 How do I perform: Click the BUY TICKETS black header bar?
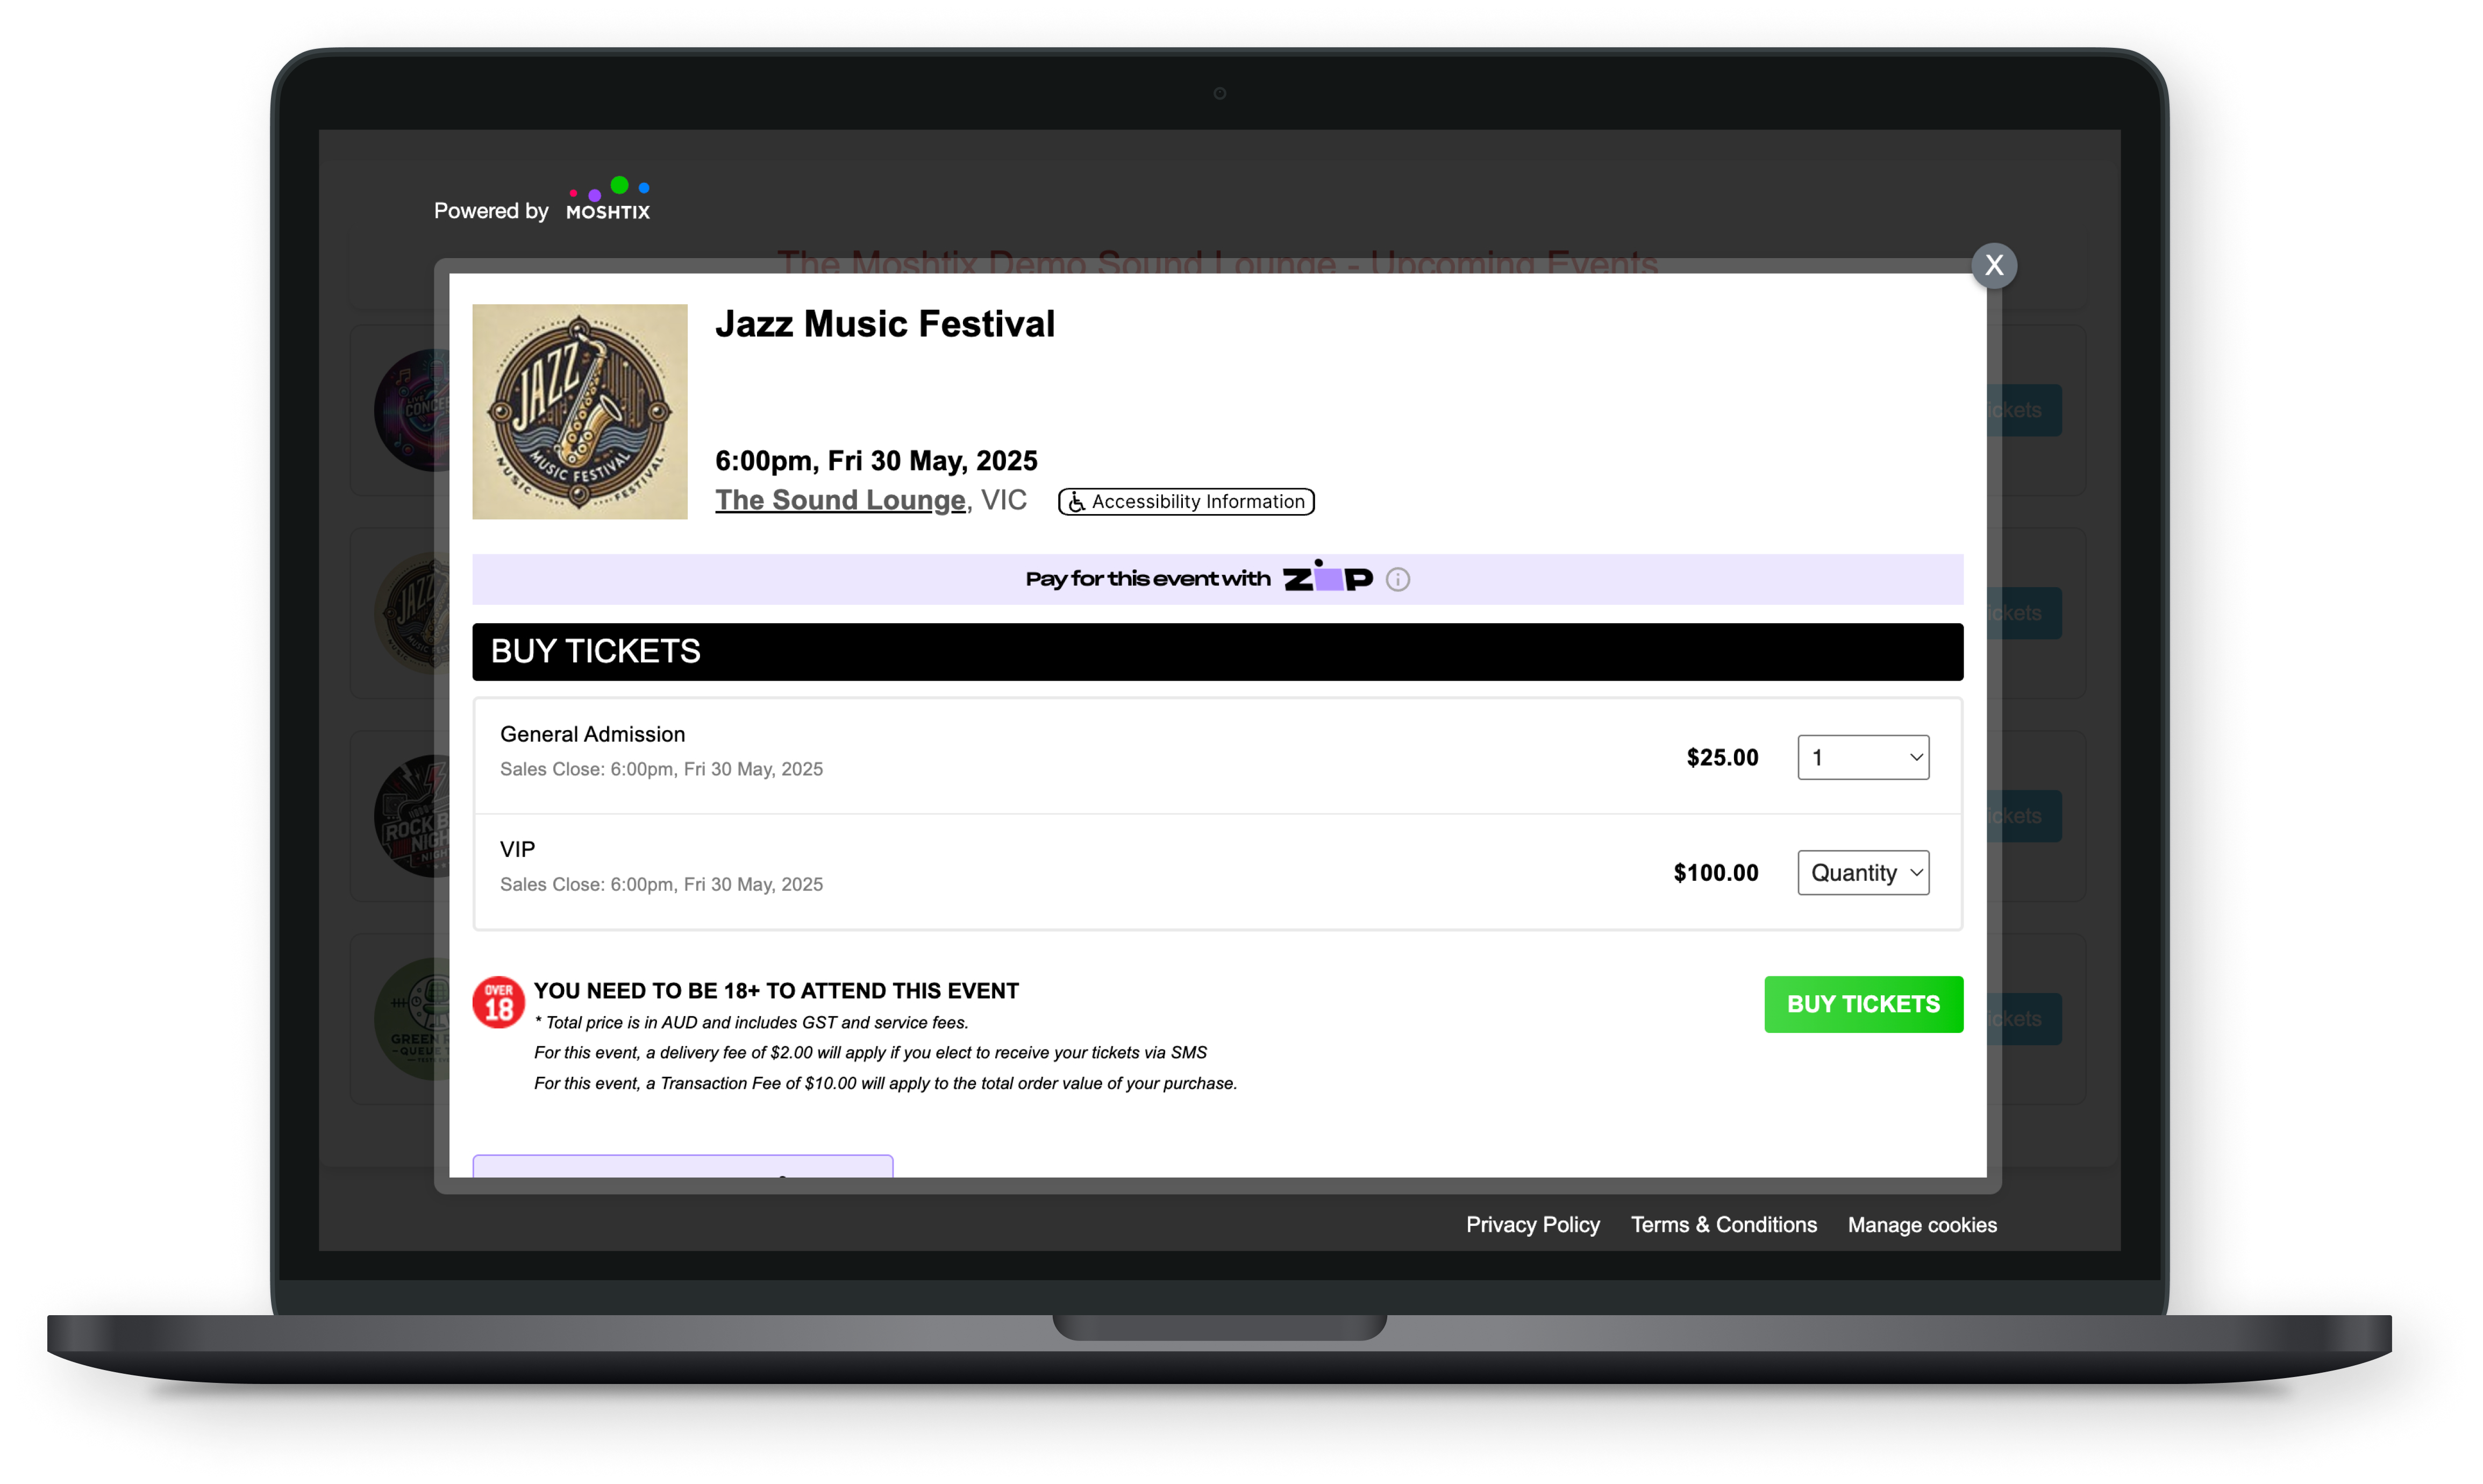pyautogui.click(x=1217, y=652)
